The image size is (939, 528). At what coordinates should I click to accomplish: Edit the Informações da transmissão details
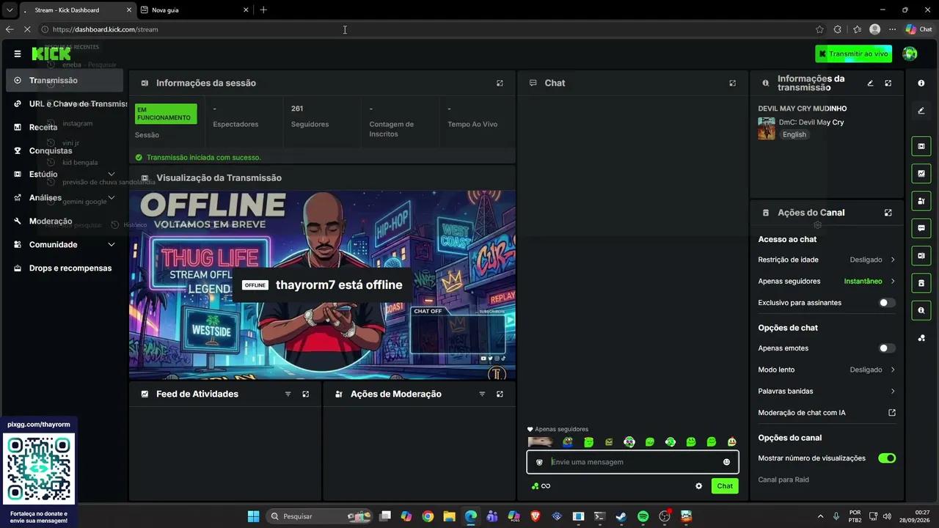(870, 83)
